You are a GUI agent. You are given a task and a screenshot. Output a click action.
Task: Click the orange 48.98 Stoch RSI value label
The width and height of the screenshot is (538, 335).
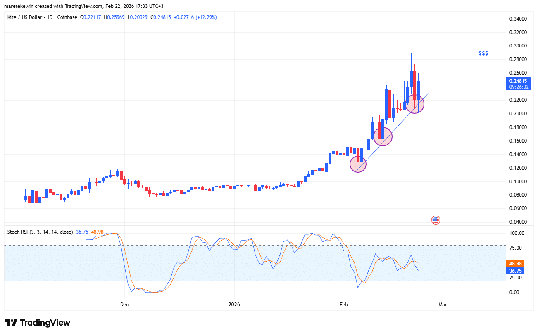(514, 263)
